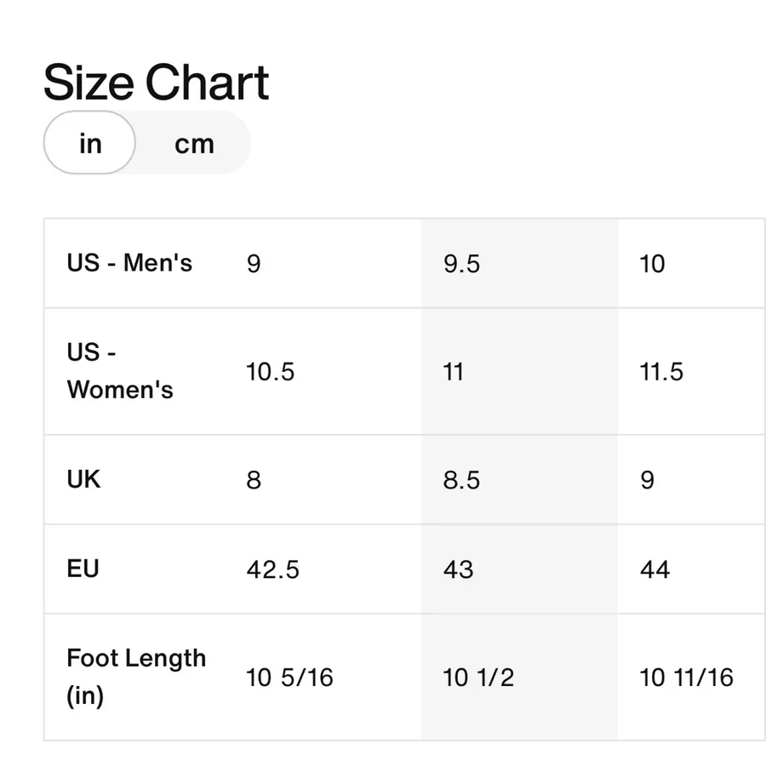
Task: Click the EU row label
Action: (83, 569)
